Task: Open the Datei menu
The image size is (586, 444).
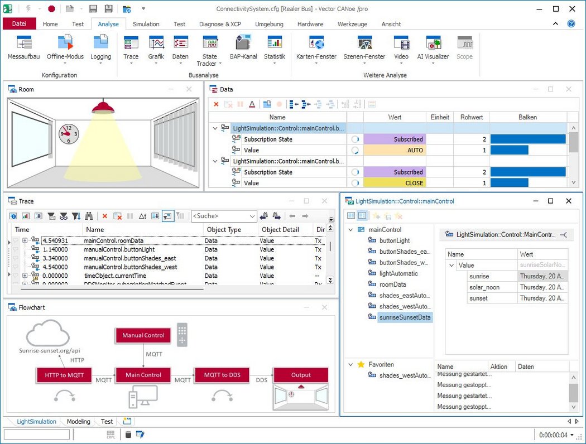Action: (19, 23)
